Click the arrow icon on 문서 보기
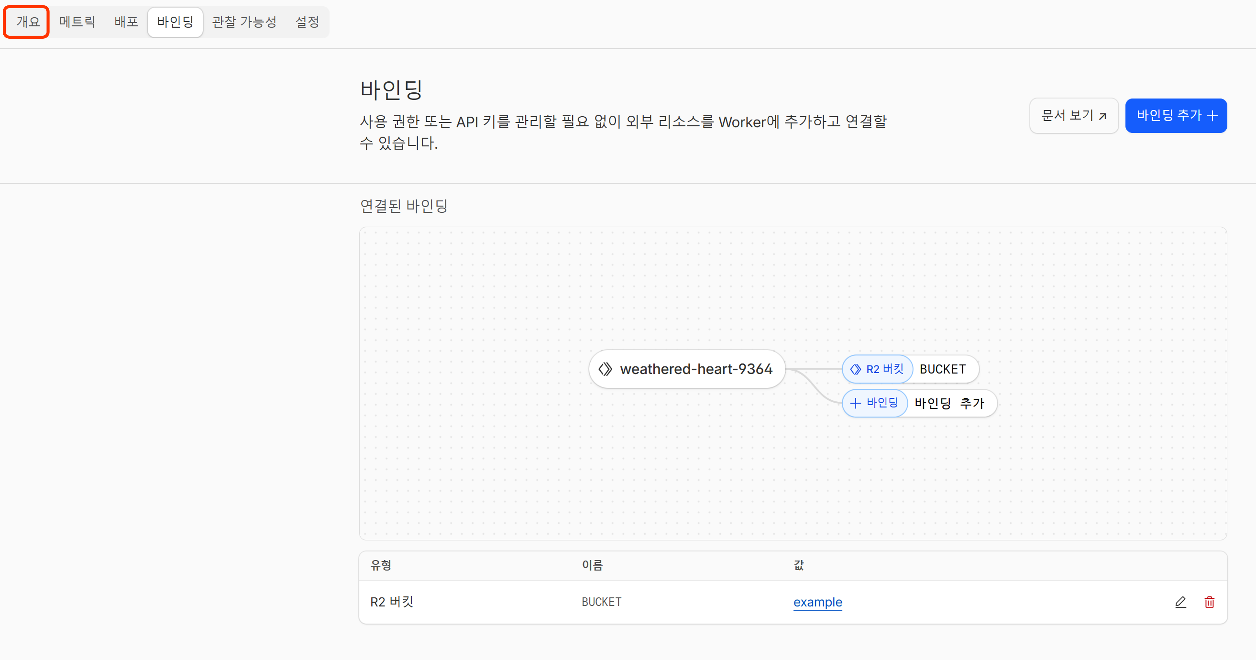 [1103, 116]
